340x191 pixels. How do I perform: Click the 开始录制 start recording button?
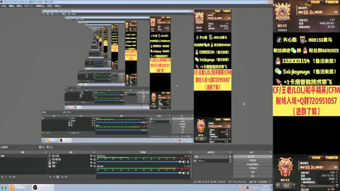(252, 160)
